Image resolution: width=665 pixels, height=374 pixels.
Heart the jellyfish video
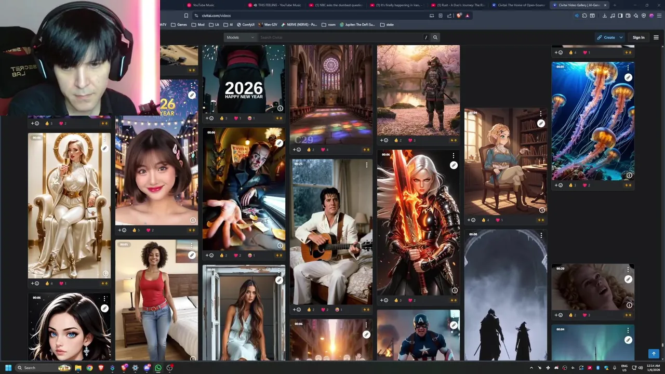[586, 185]
